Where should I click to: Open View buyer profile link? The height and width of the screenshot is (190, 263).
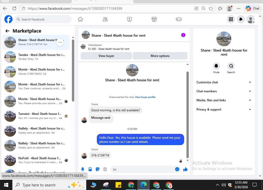145,97
